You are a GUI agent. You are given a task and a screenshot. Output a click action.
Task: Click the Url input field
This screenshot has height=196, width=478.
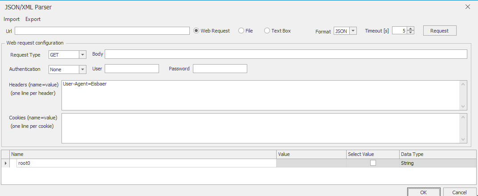tap(102, 31)
